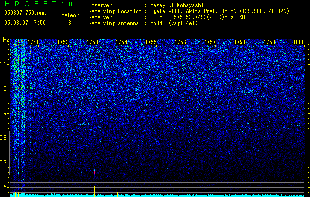310x197 pixels.
Task: Click the HROFFT 1.0.0 title text
Action: tap(38, 4)
